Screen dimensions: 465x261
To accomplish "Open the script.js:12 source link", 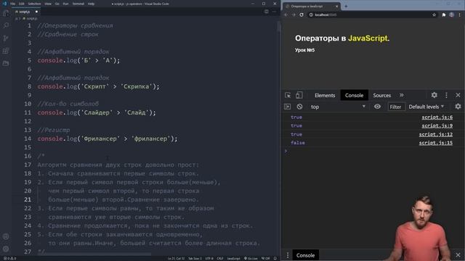I will coord(436,134).
